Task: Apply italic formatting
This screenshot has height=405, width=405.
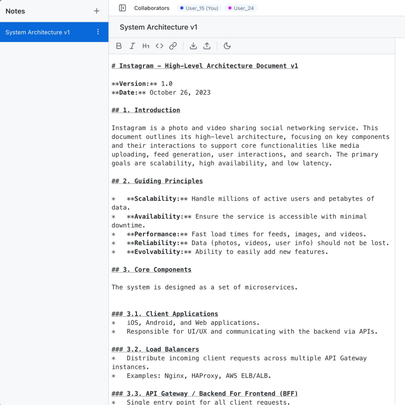Action: (132, 46)
